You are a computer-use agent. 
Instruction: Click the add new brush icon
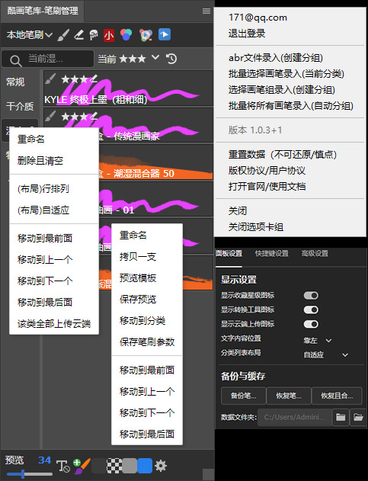82,467
